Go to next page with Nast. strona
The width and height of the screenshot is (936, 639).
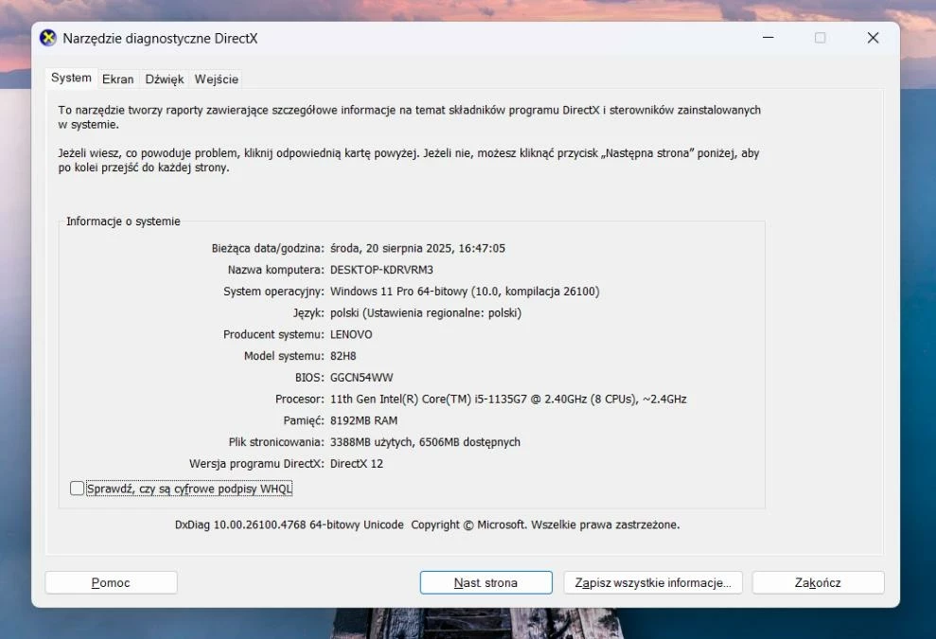pos(486,582)
